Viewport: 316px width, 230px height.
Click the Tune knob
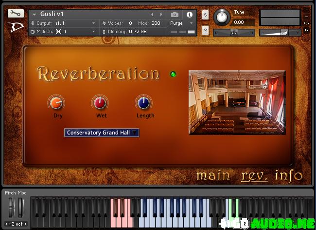click(x=222, y=18)
